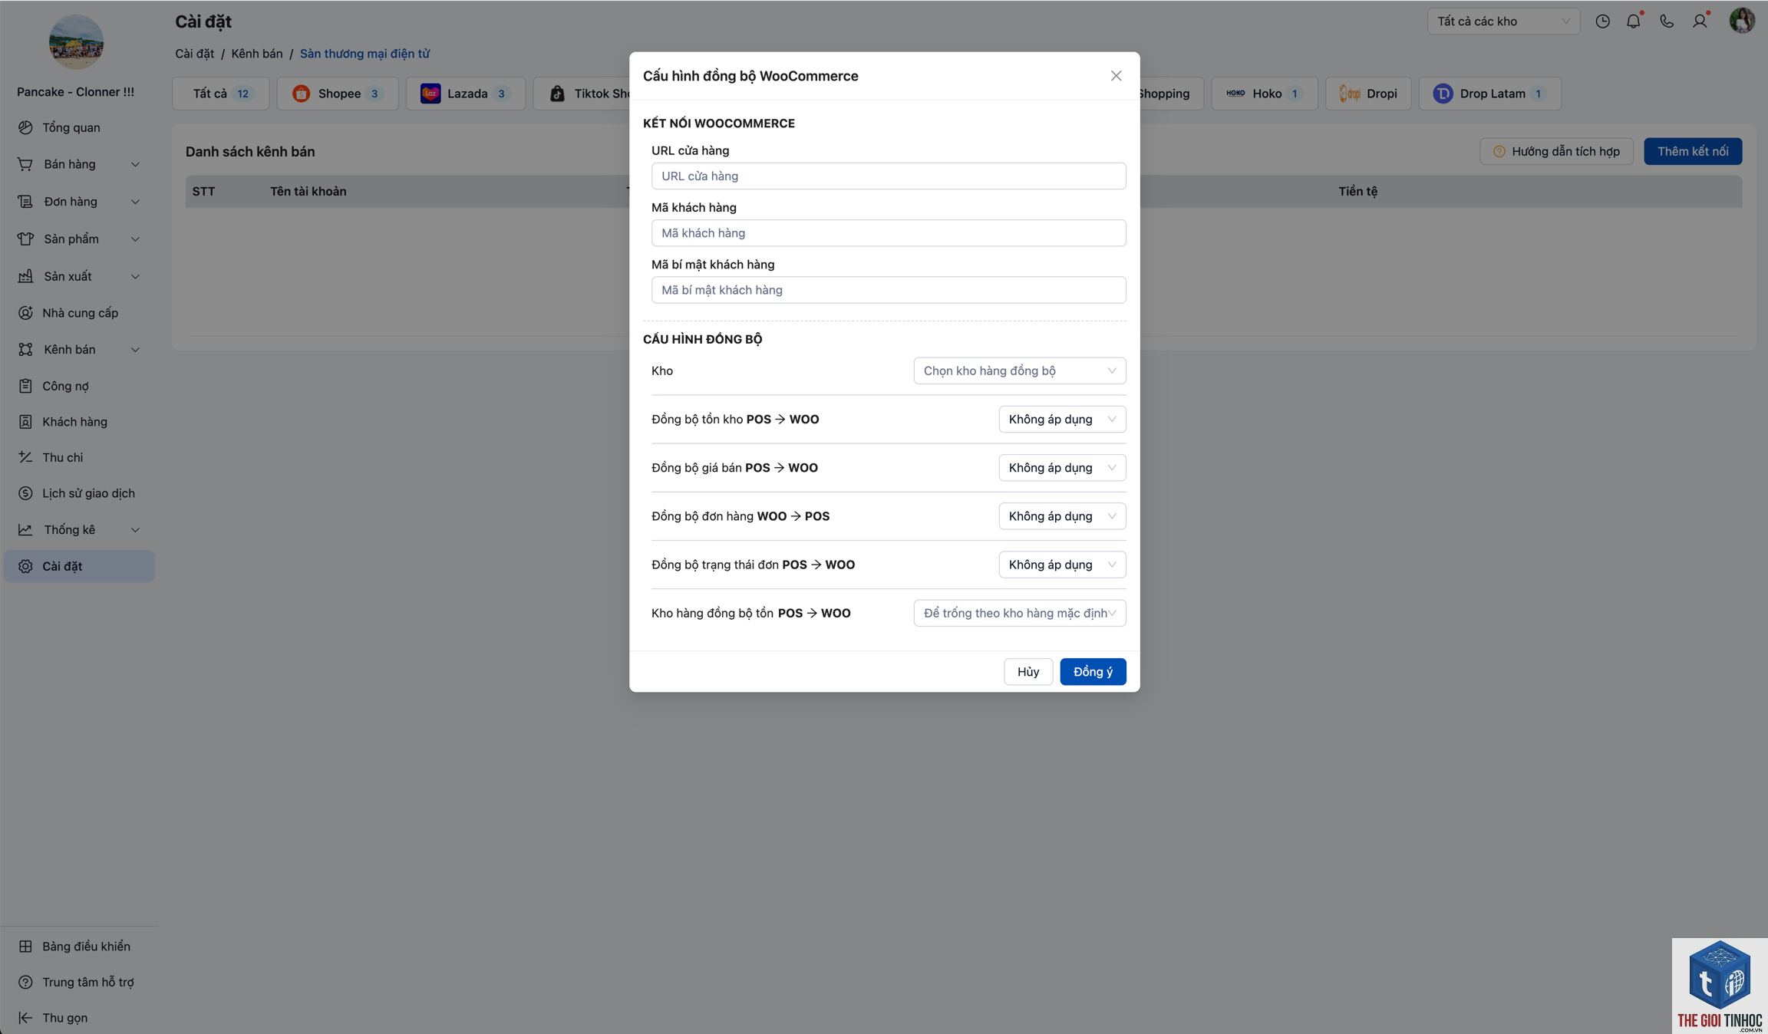Click the shop profile picture in sidebar
The width and height of the screenshot is (1768, 1034).
76,41
